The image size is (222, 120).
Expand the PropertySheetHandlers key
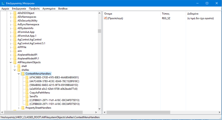pyautogui.click(x=19, y=108)
